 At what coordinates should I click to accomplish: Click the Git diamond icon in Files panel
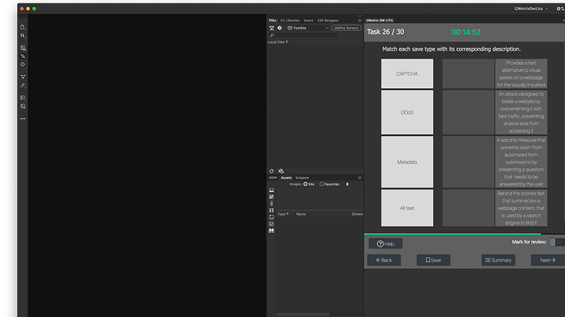[x=280, y=27]
